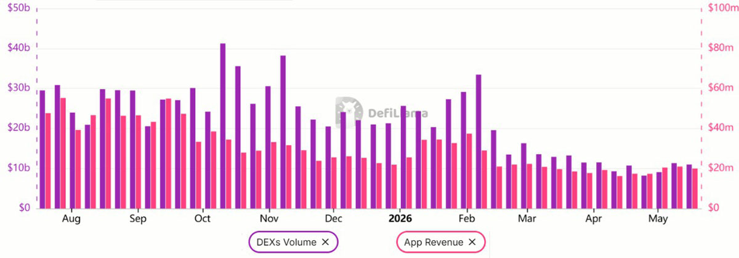
Task: Select the 2026 label on the time axis
Action: [400, 218]
